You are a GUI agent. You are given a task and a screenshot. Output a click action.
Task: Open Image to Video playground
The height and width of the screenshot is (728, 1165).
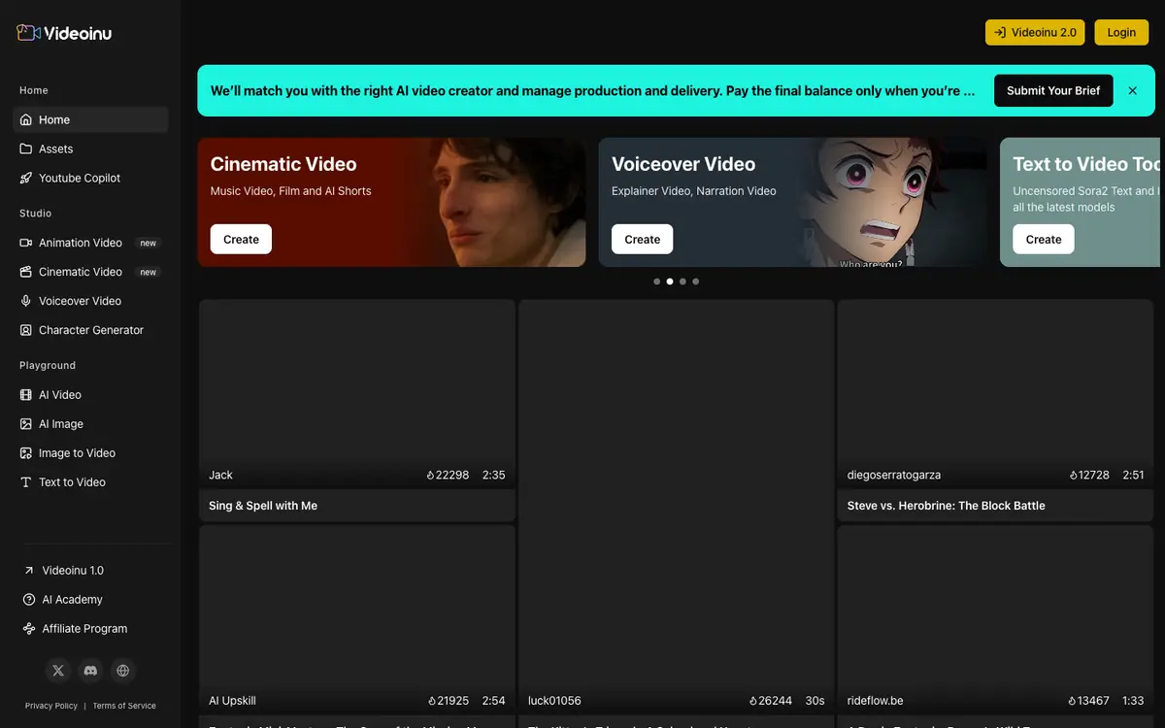(90, 453)
